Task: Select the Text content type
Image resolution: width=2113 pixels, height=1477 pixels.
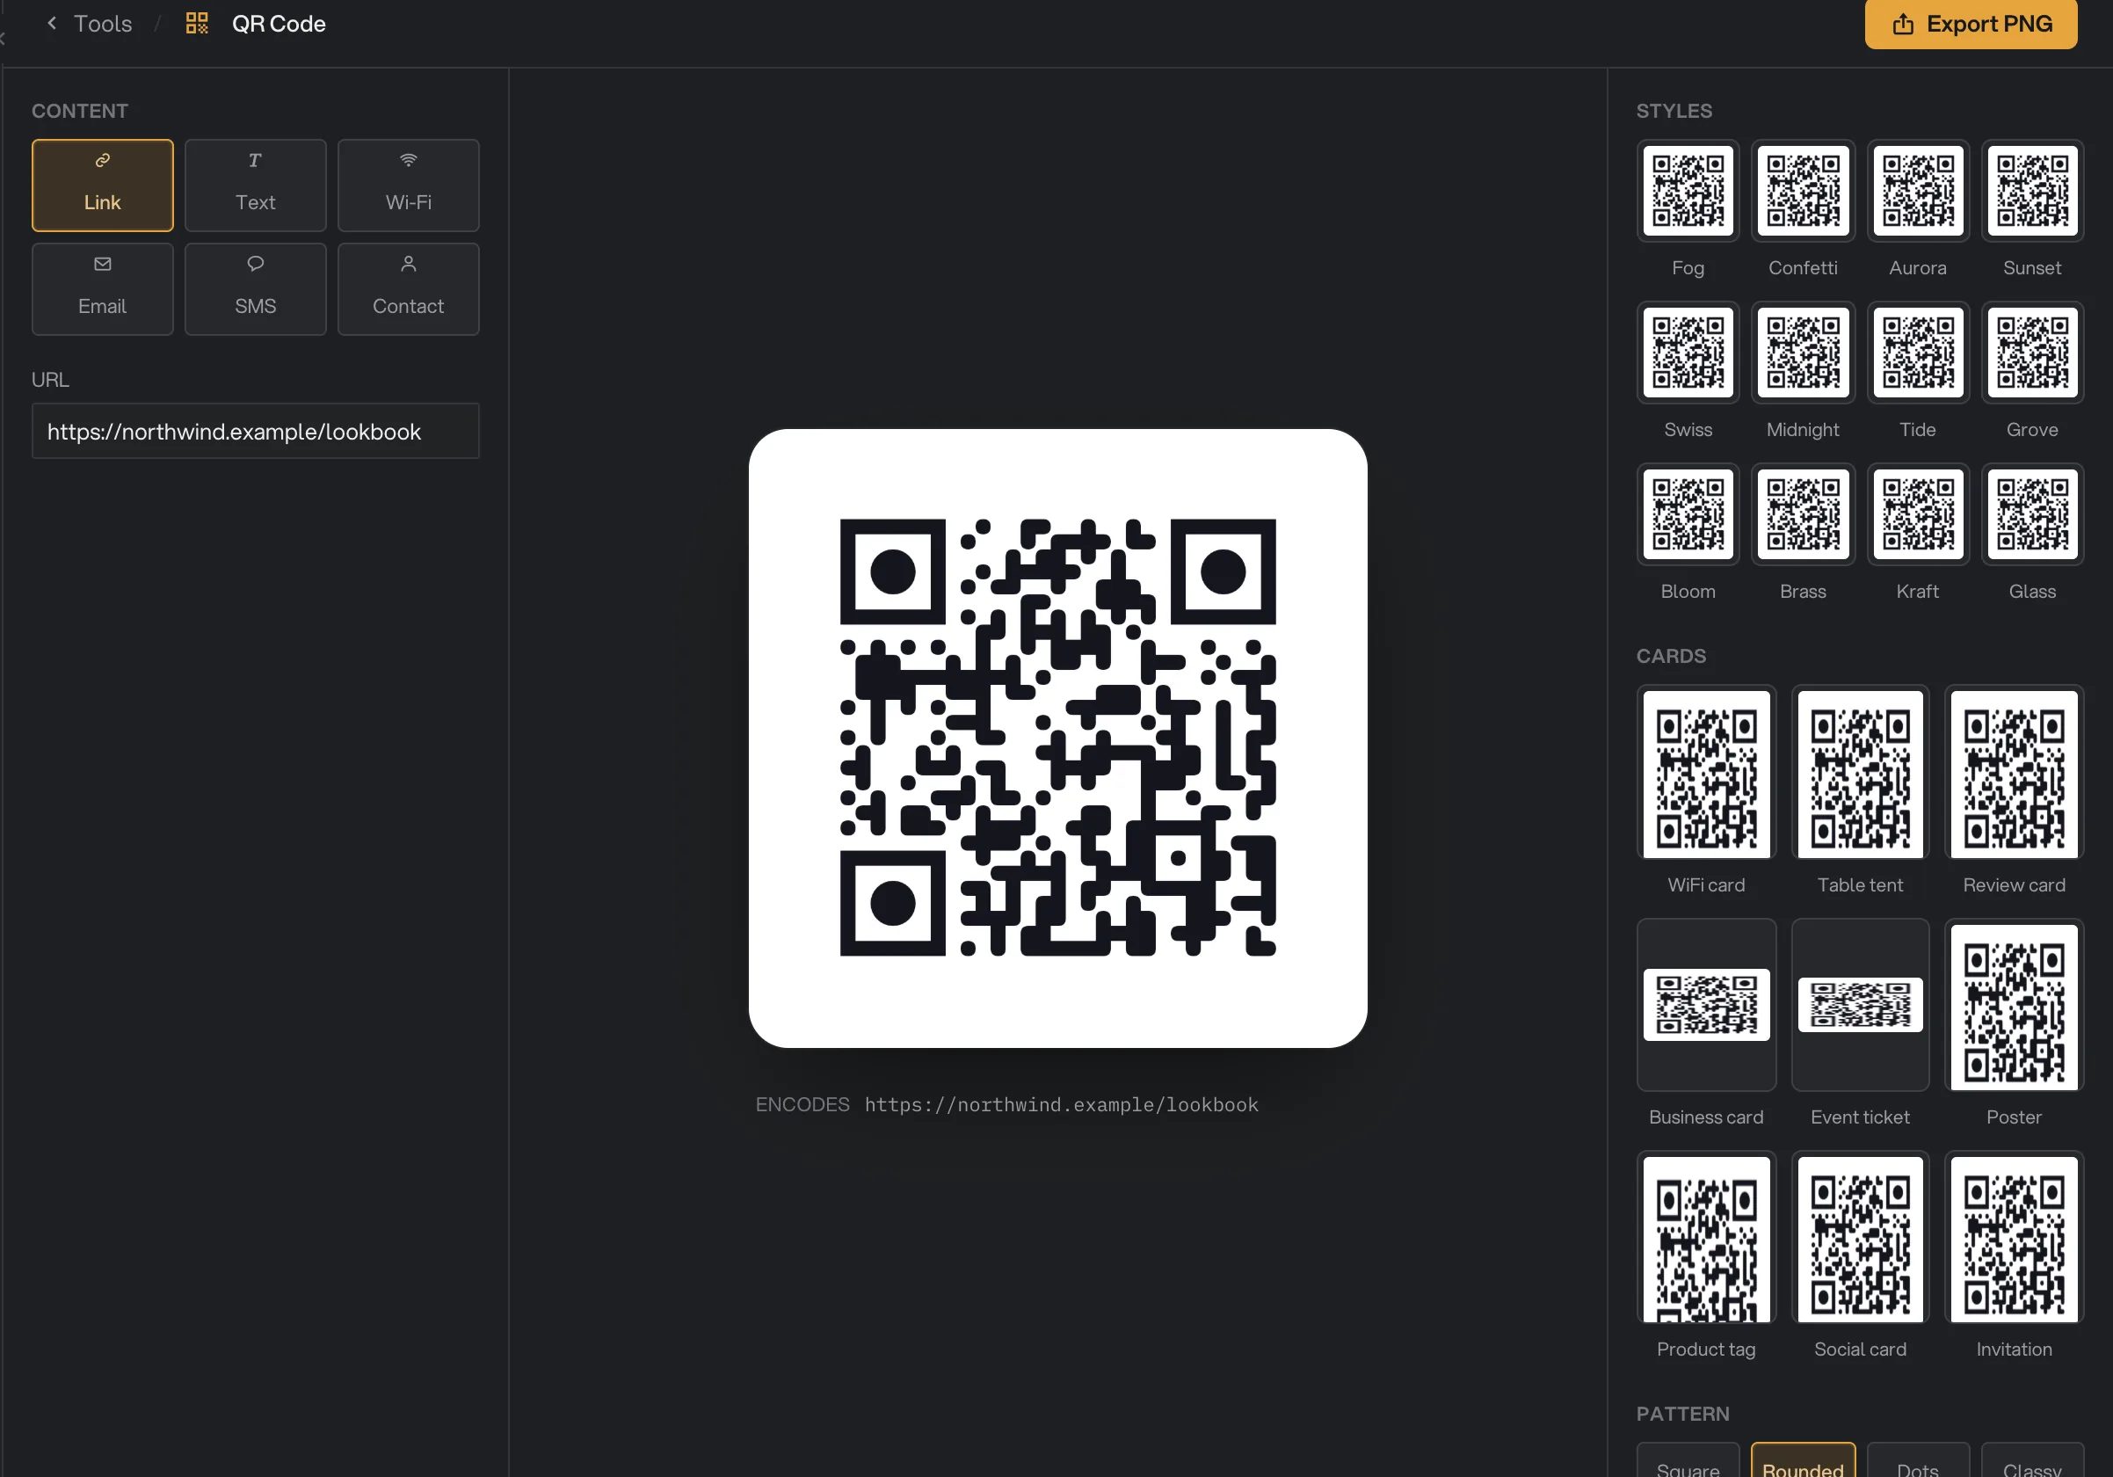Action: [255, 185]
